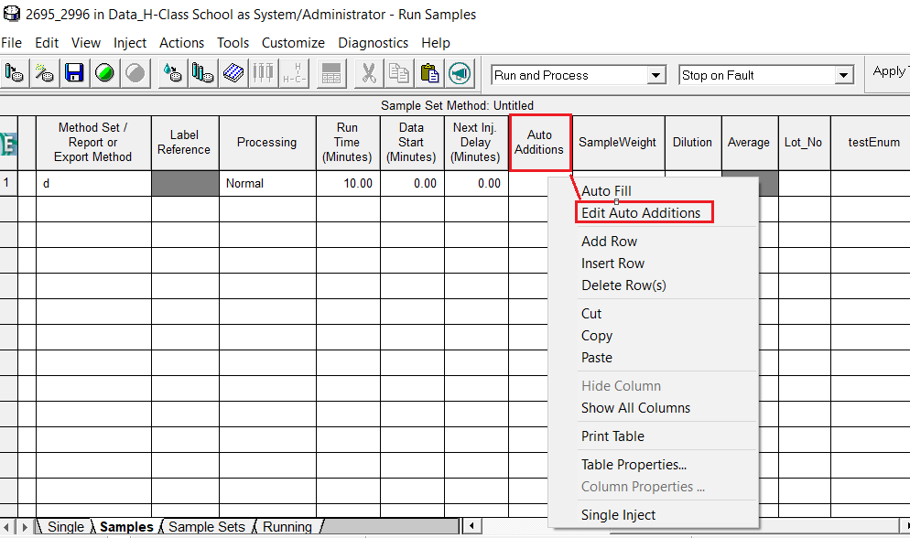Open the calculator table icon
910x538 pixels.
coord(330,73)
